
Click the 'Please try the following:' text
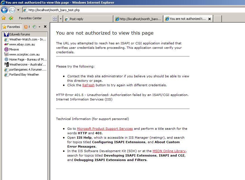[75, 66]
